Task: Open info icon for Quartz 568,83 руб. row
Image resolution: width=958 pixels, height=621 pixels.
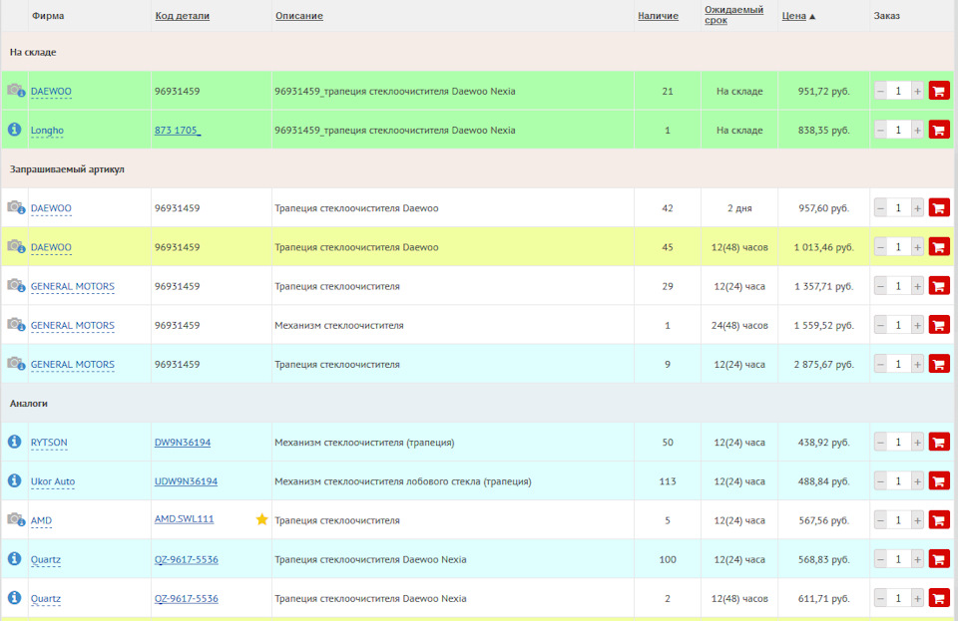Action: [14, 559]
